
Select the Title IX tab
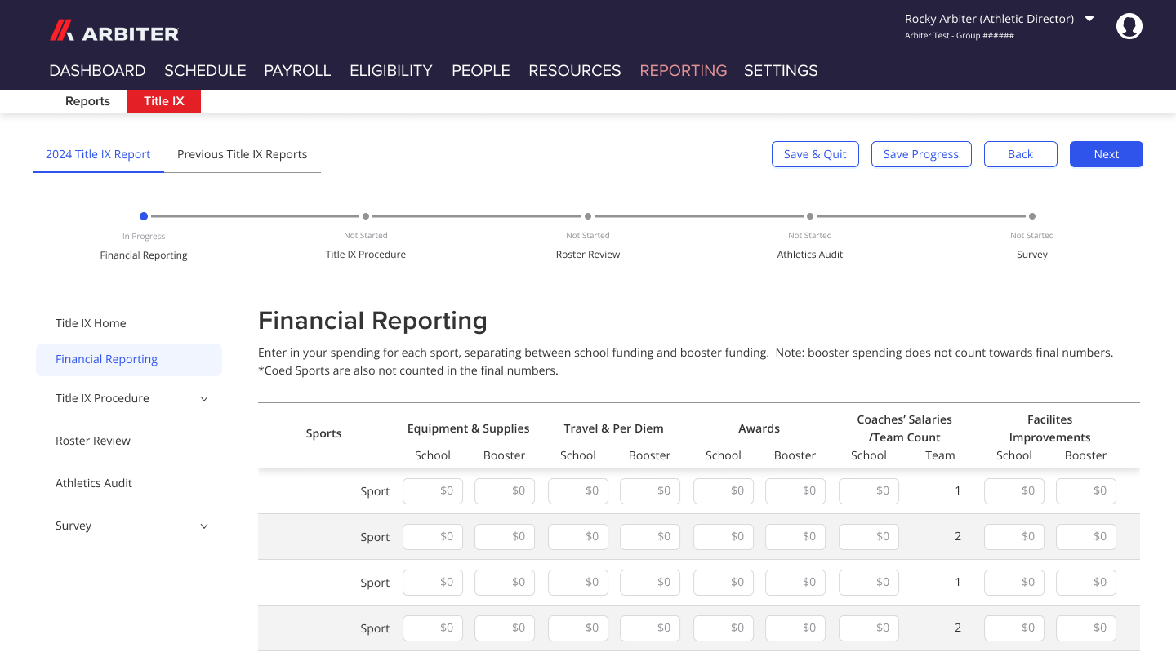[163, 100]
